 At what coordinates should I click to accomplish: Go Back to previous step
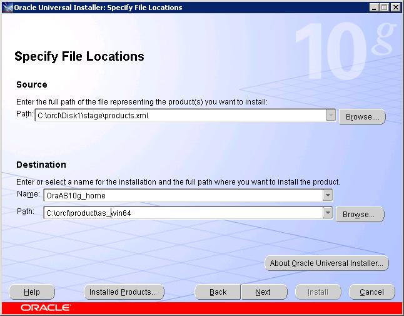(218, 292)
